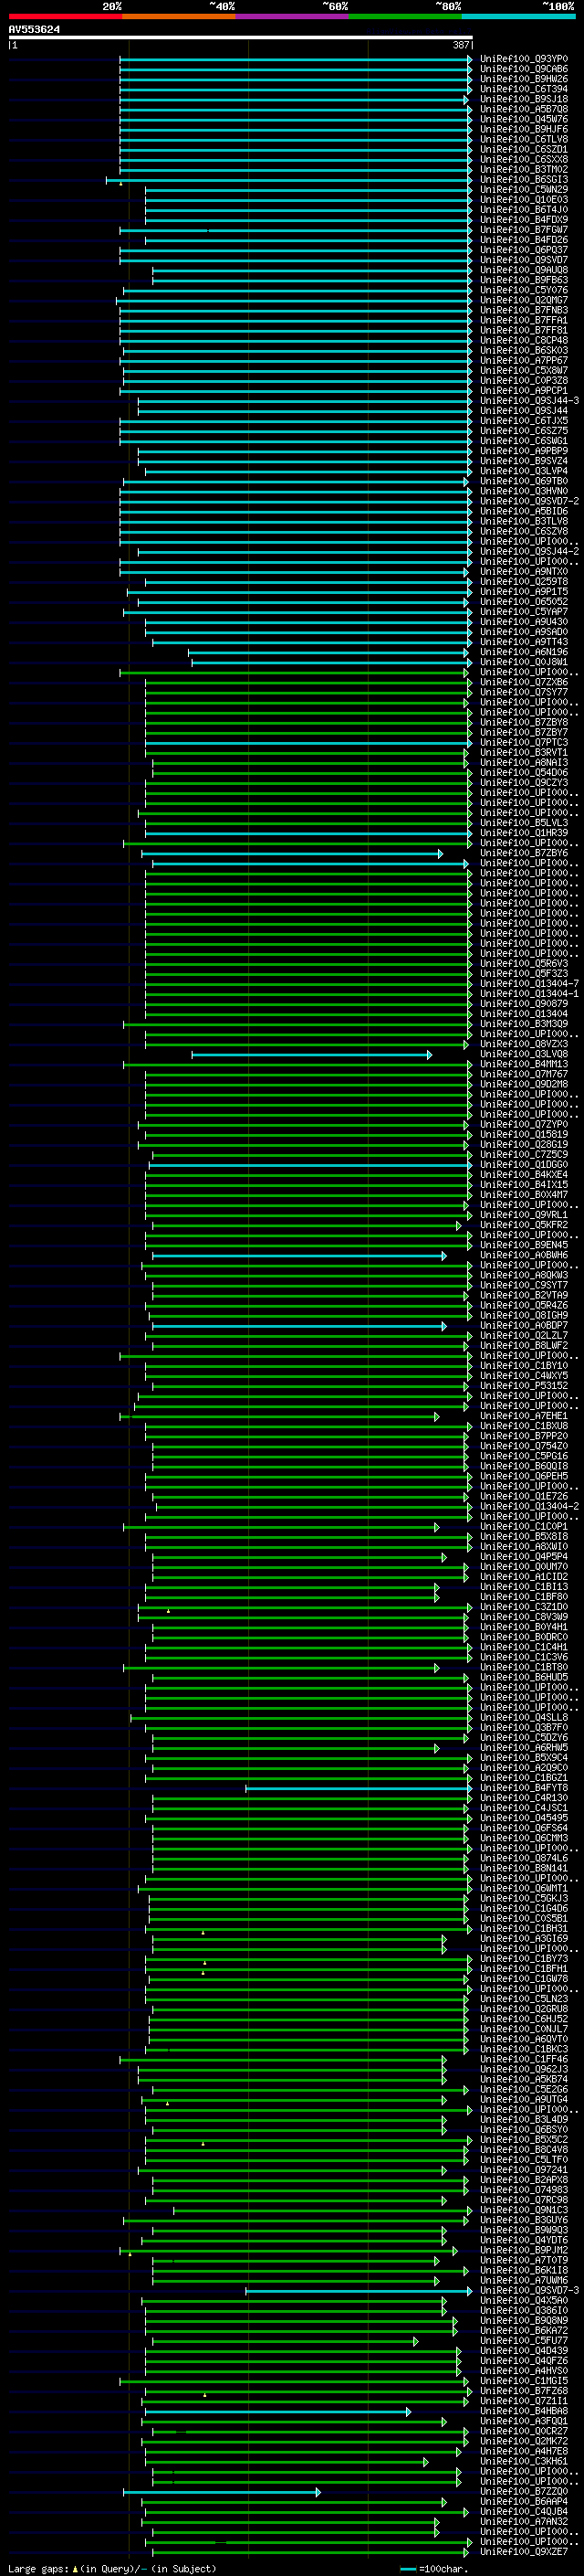
Task: Click entry UniRef100_O74983
Action: 523,2189
